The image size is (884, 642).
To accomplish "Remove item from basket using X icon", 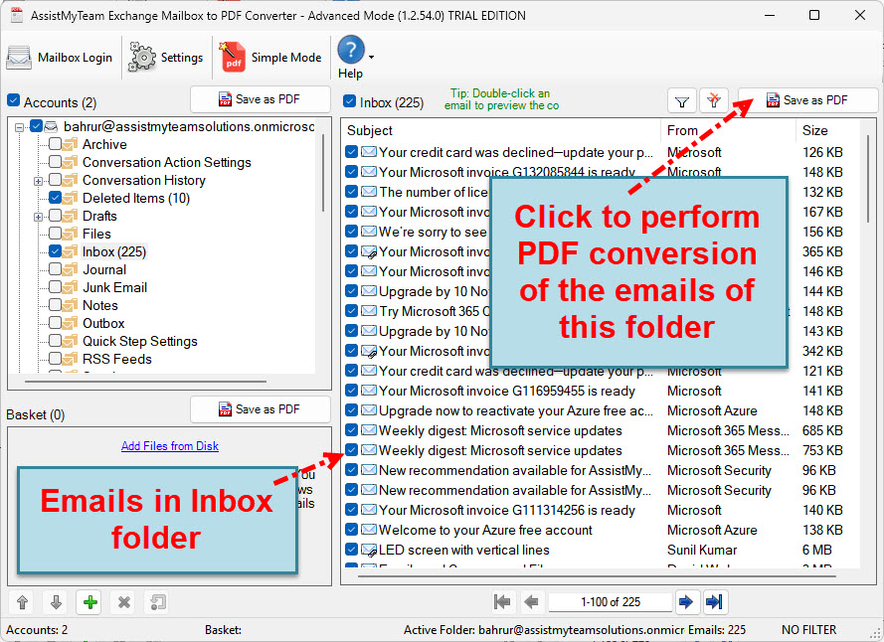I will [123, 602].
